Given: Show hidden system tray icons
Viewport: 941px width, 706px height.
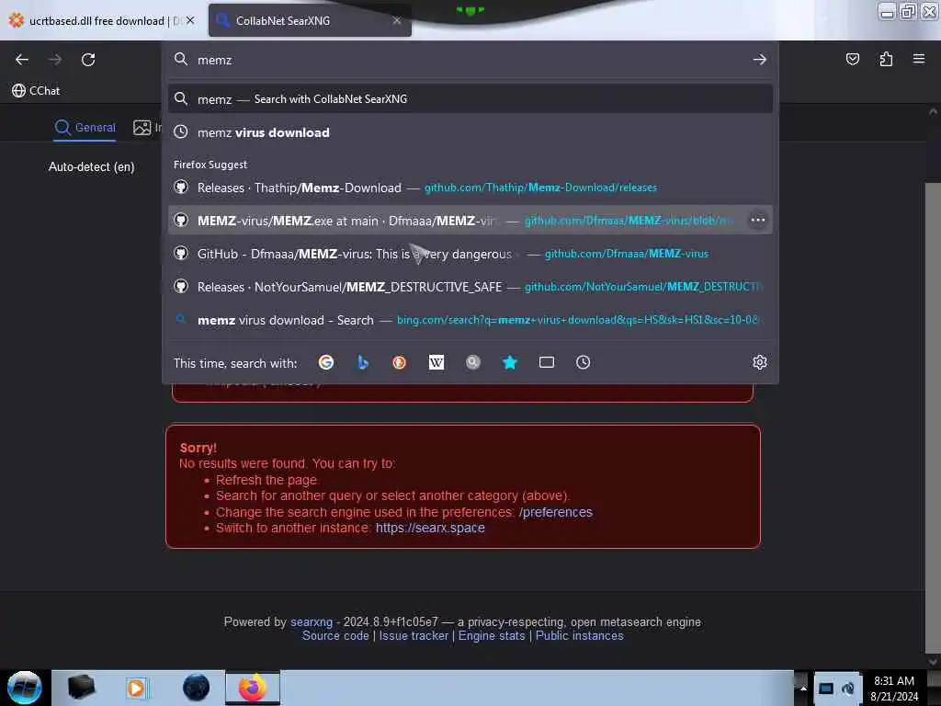Looking at the screenshot, I should tap(802, 688).
